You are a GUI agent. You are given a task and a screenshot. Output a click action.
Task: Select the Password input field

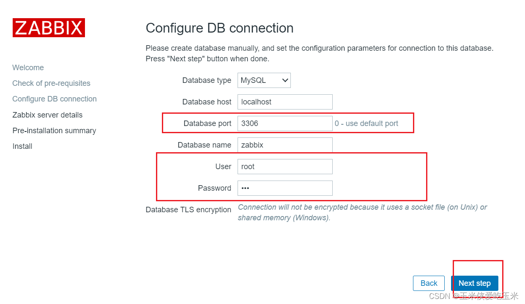pos(285,188)
